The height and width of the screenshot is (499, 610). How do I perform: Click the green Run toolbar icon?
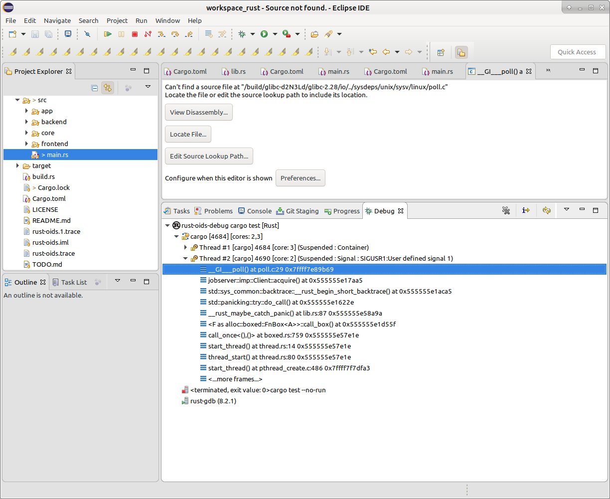pyautogui.click(x=265, y=34)
